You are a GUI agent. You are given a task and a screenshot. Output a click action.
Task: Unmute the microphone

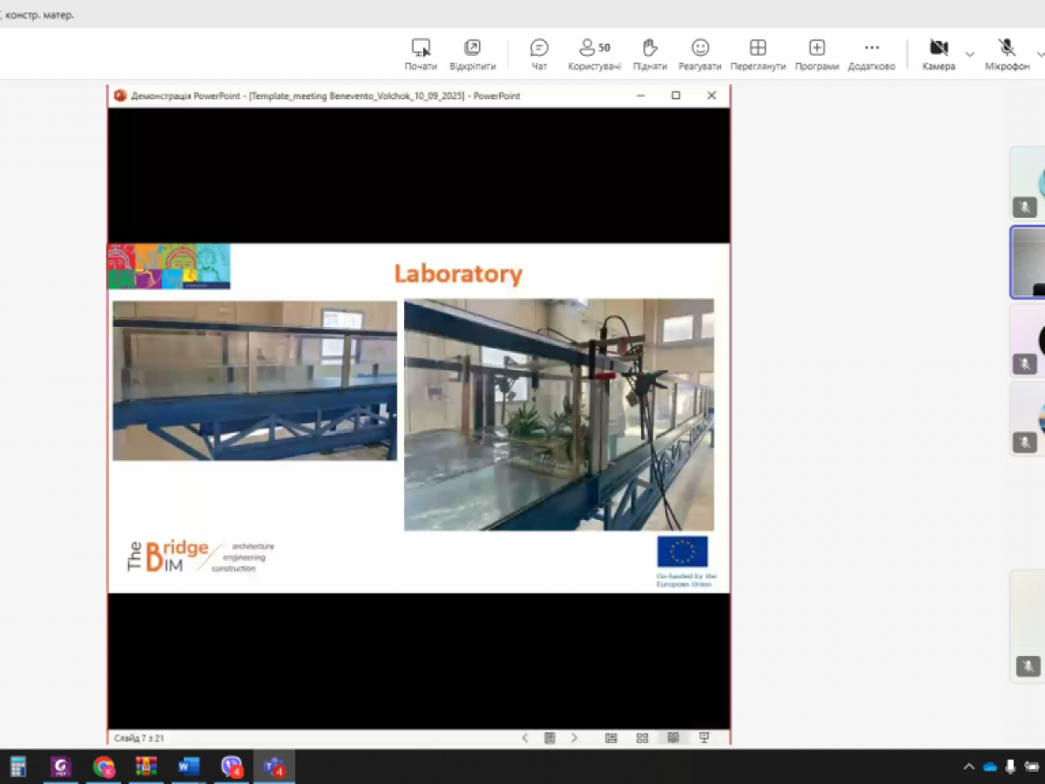[1007, 54]
